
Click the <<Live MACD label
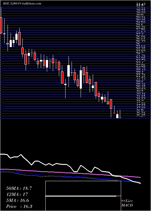127,203
